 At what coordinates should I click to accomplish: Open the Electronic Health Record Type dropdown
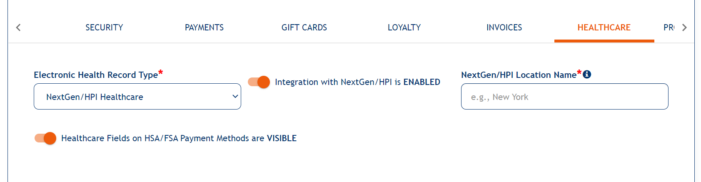(x=137, y=97)
